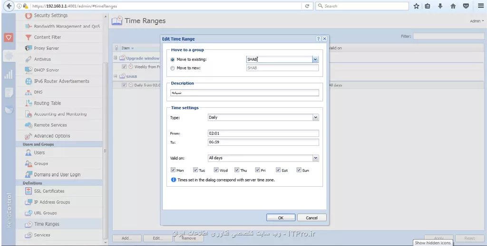
Task: Collapse the SHAB group in the list
Action: pos(115,76)
